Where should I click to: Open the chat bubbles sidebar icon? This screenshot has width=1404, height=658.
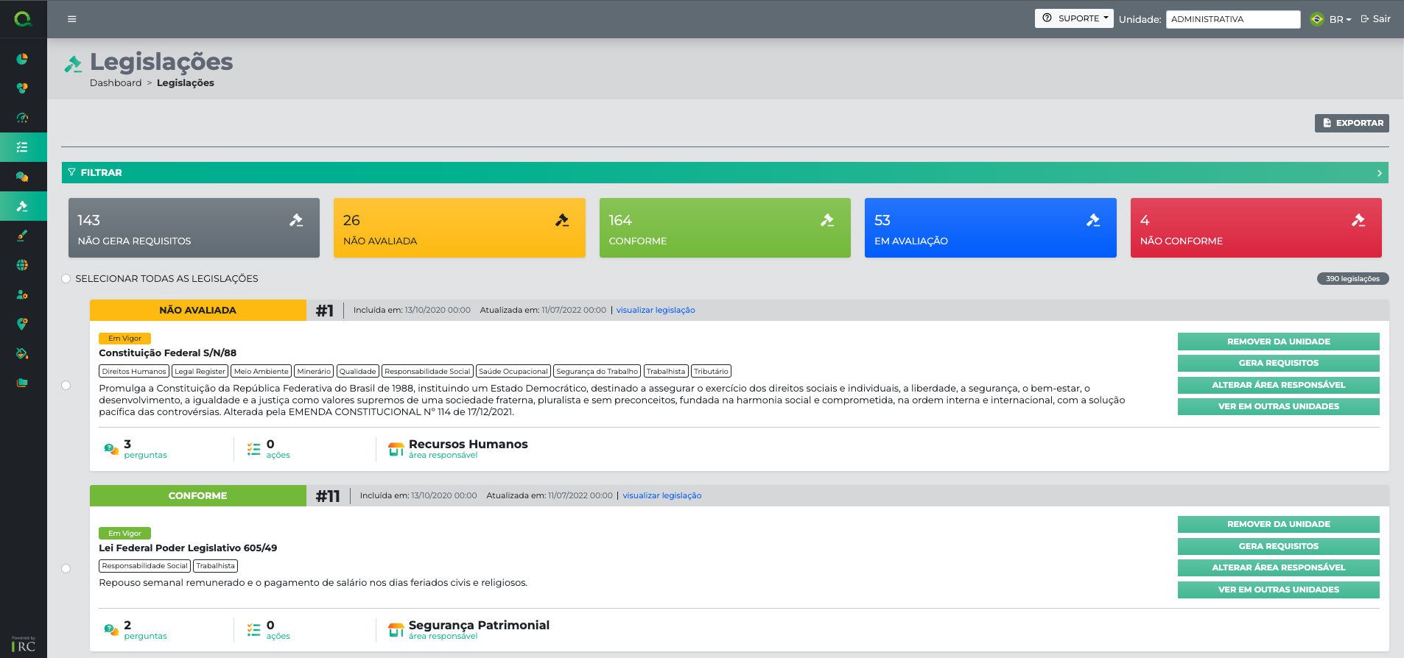click(x=22, y=177)
